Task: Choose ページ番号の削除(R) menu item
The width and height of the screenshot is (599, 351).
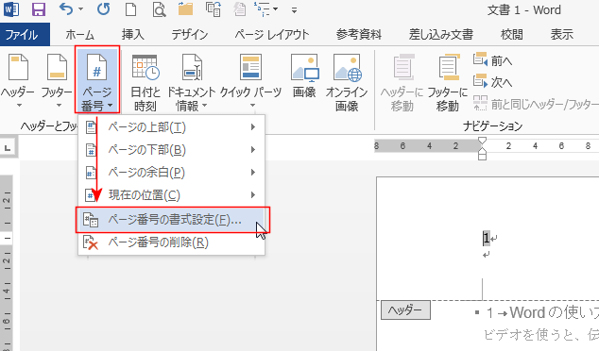Action: click(171, 242)
